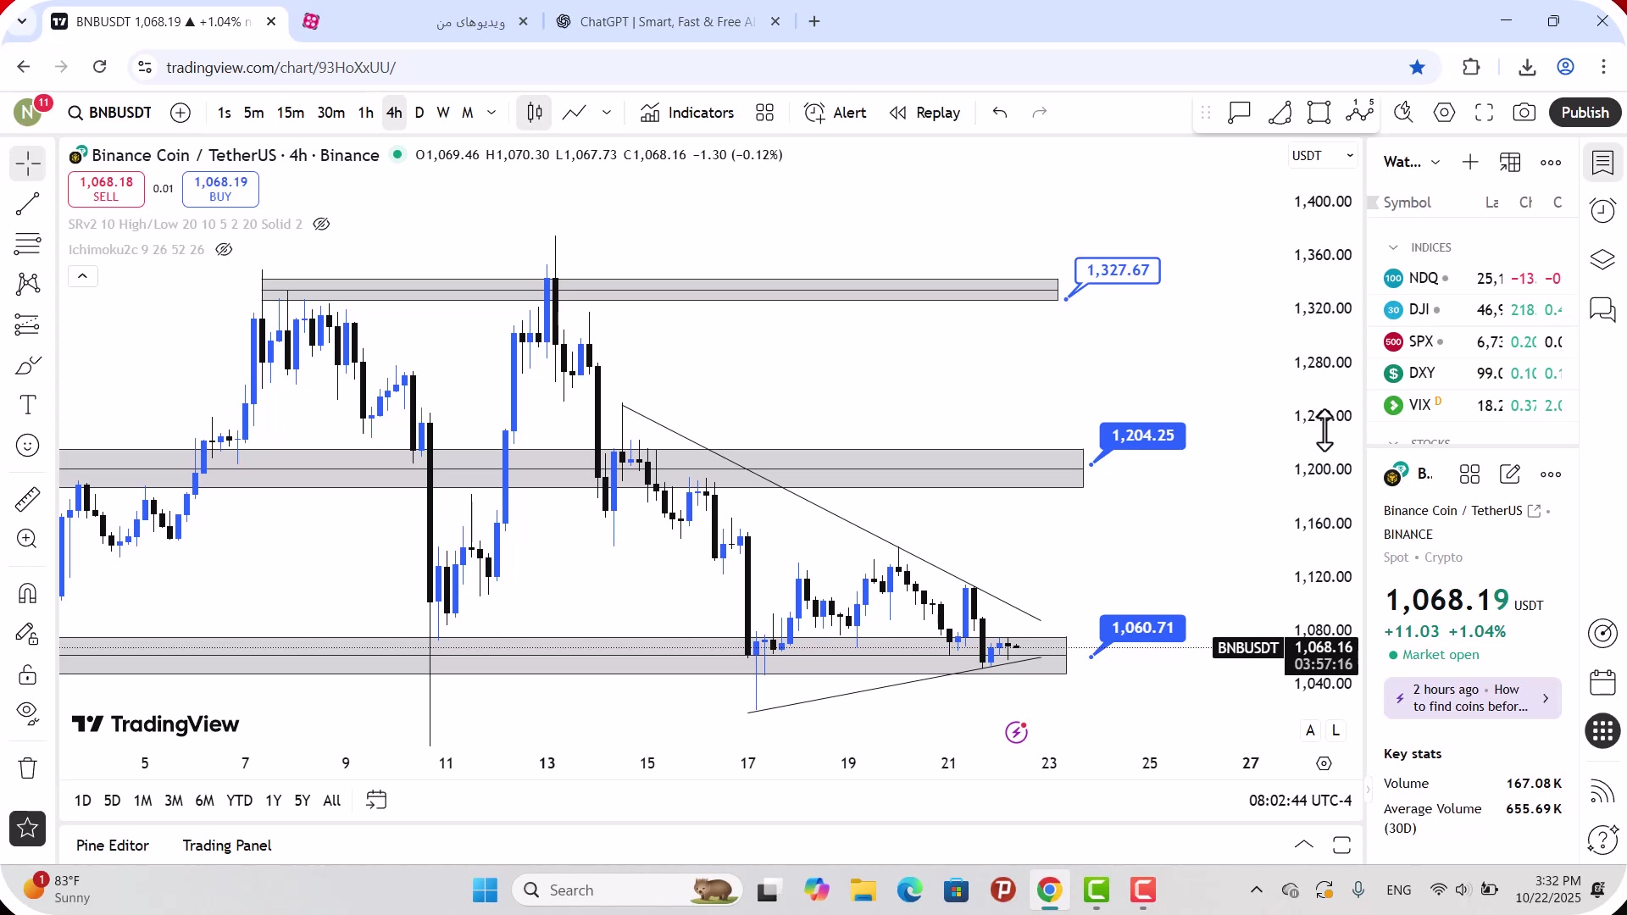Collapse the INDICES section
The width and height of the screenshot is (1627, 915).
click(x=1393, y=247)
